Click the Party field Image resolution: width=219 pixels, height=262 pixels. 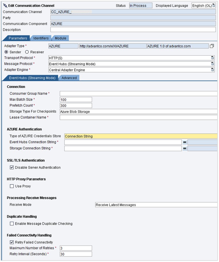point(133,18)
